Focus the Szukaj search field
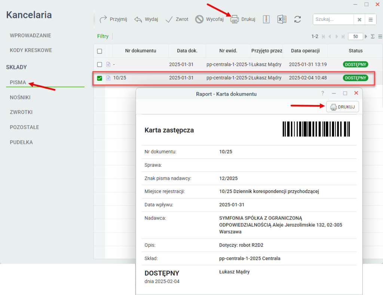This screenshot has height=295, width=383. click(x=333, y=19)
